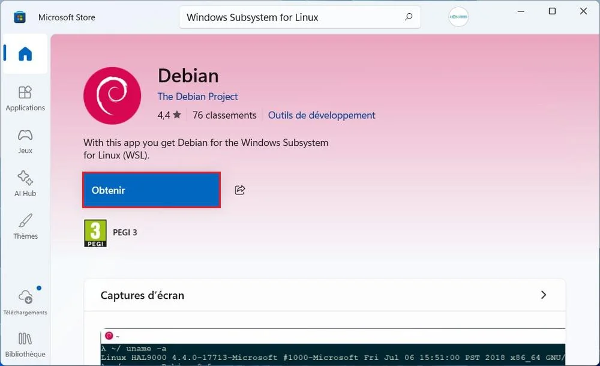
Task: Click the Captures d'écran heading
Action: click(142, 295)
